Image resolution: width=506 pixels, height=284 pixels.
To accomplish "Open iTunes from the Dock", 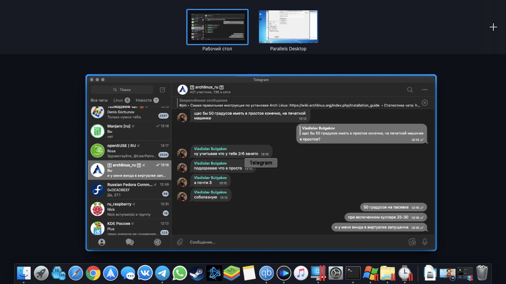I will 301,273.
